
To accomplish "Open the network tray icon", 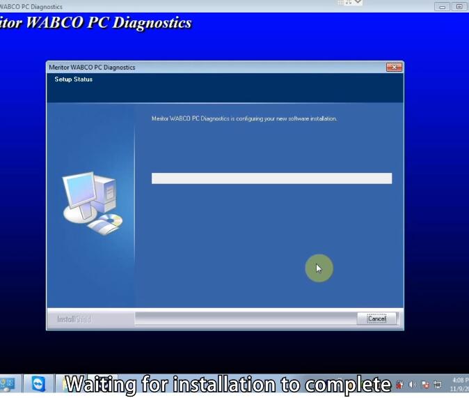I will point(438,384).
